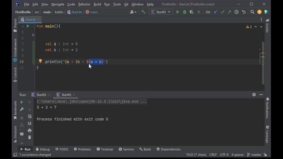The image size is (283, 159).
Task: Open the Notifications tool window
Action: click(x=267, y=108)
